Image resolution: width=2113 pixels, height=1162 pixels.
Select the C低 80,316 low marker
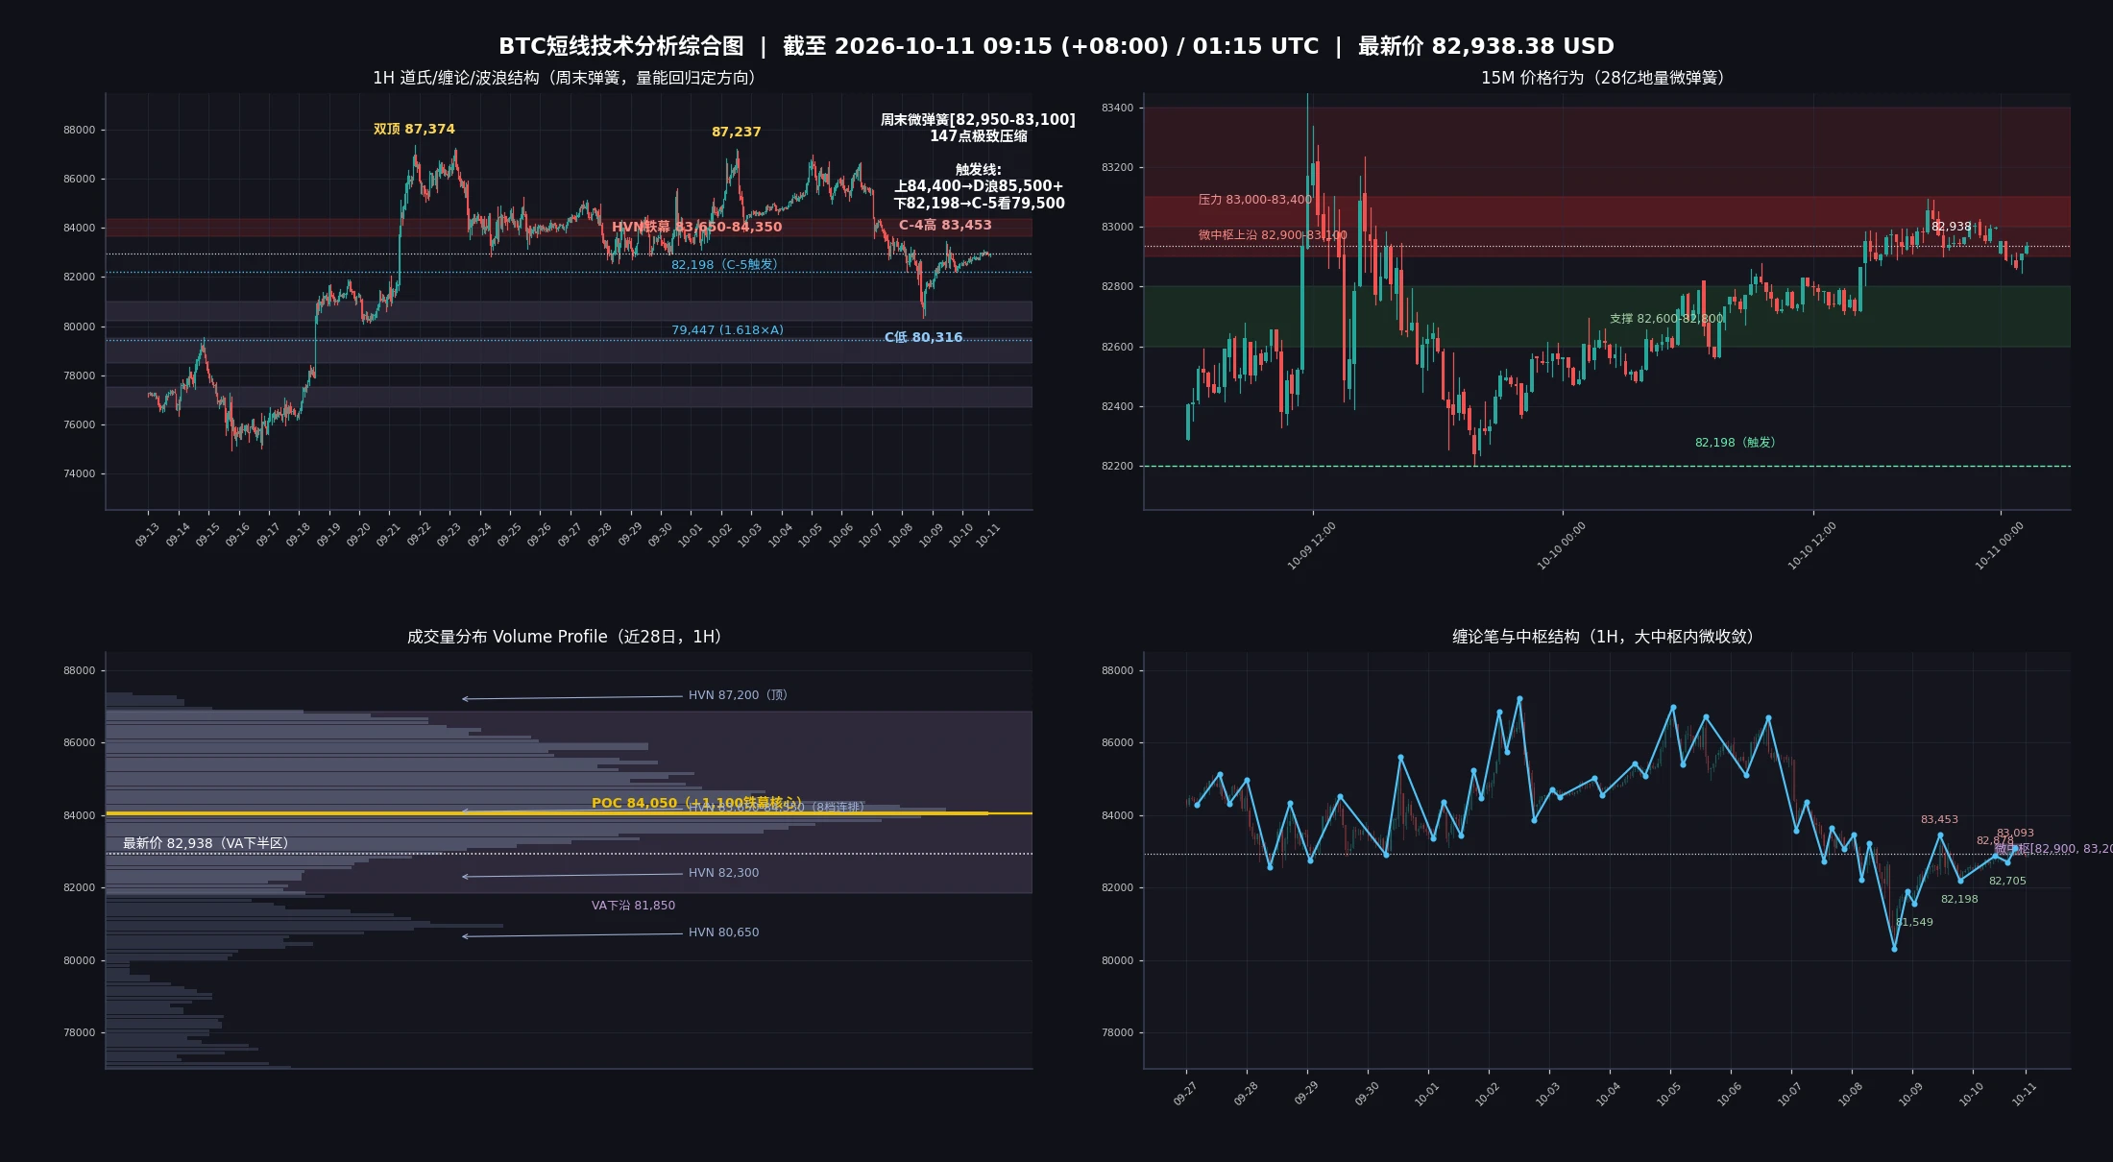point(923,337)
